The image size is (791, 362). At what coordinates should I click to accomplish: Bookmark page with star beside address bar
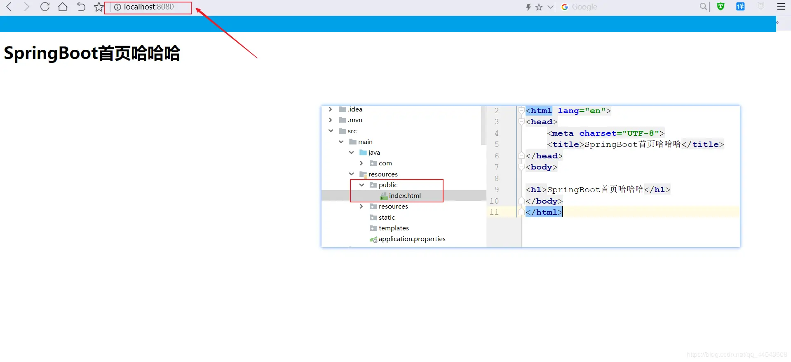click(99, 7)
